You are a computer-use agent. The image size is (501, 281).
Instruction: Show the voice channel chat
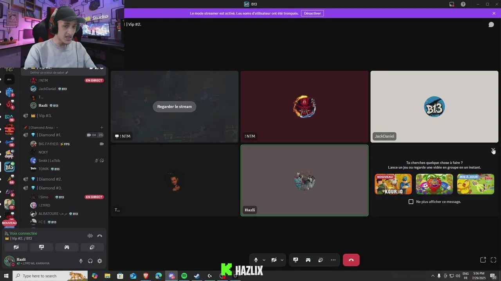coord(491,25)
